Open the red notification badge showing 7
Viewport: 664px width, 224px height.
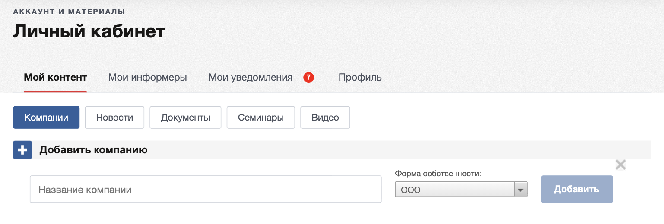[x=308, y=78]
